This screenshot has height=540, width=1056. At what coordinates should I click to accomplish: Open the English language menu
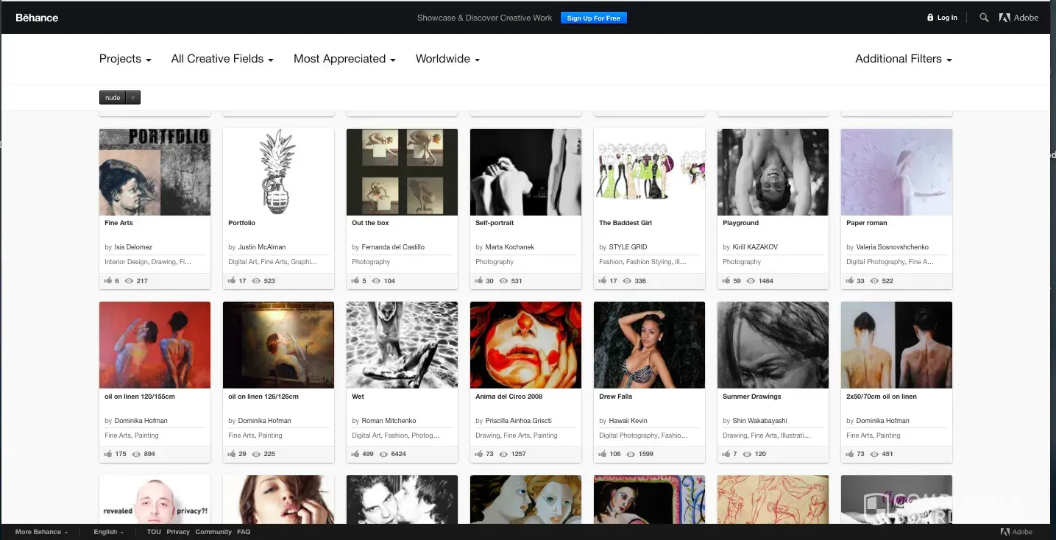(108, 532)
